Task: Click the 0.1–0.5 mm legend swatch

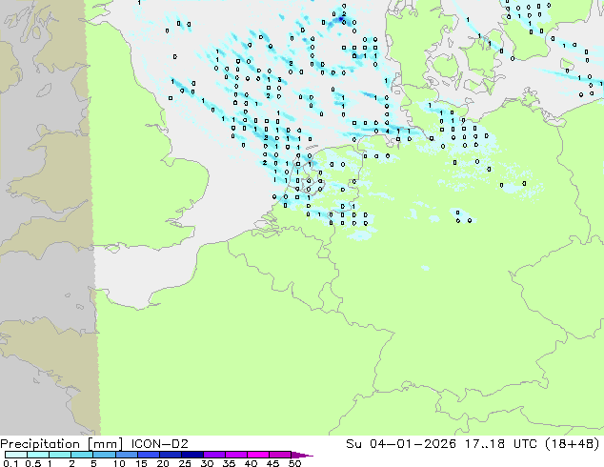Action: point(16,455)
